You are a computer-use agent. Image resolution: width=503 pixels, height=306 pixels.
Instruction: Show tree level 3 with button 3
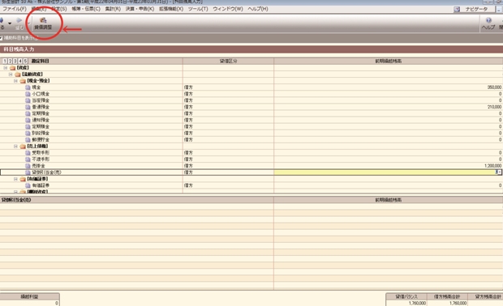[x=15, y=61]
